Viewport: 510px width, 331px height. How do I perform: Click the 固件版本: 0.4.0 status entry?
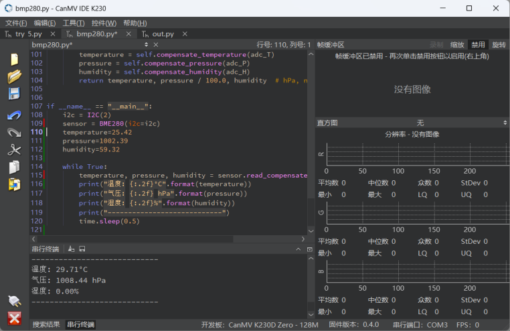(354, 325)
